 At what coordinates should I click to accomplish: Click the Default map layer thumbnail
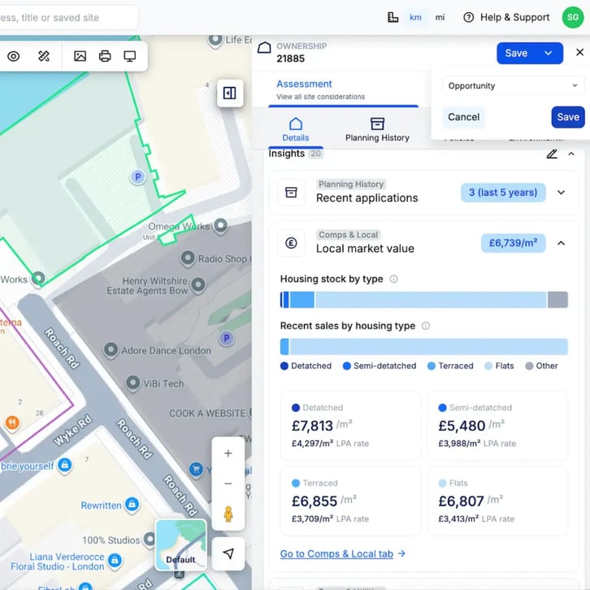point(180,544)
